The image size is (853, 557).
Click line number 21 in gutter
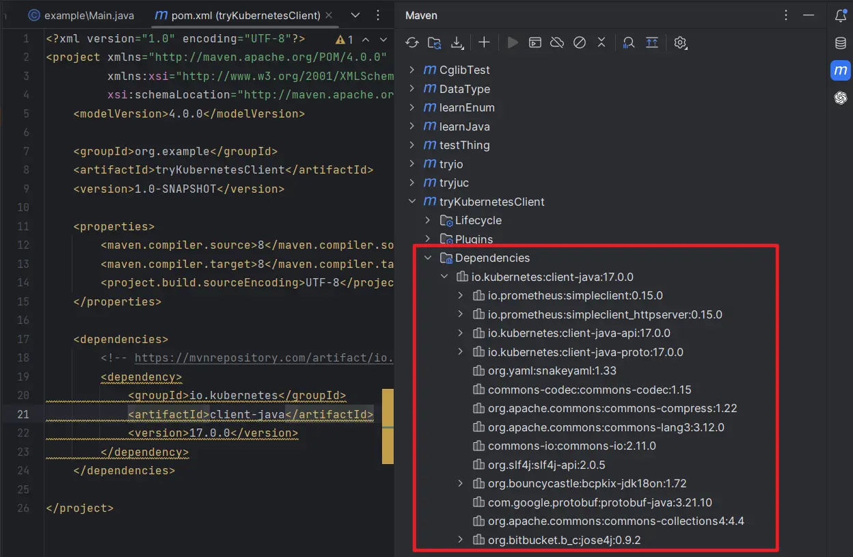click(23, 414)
